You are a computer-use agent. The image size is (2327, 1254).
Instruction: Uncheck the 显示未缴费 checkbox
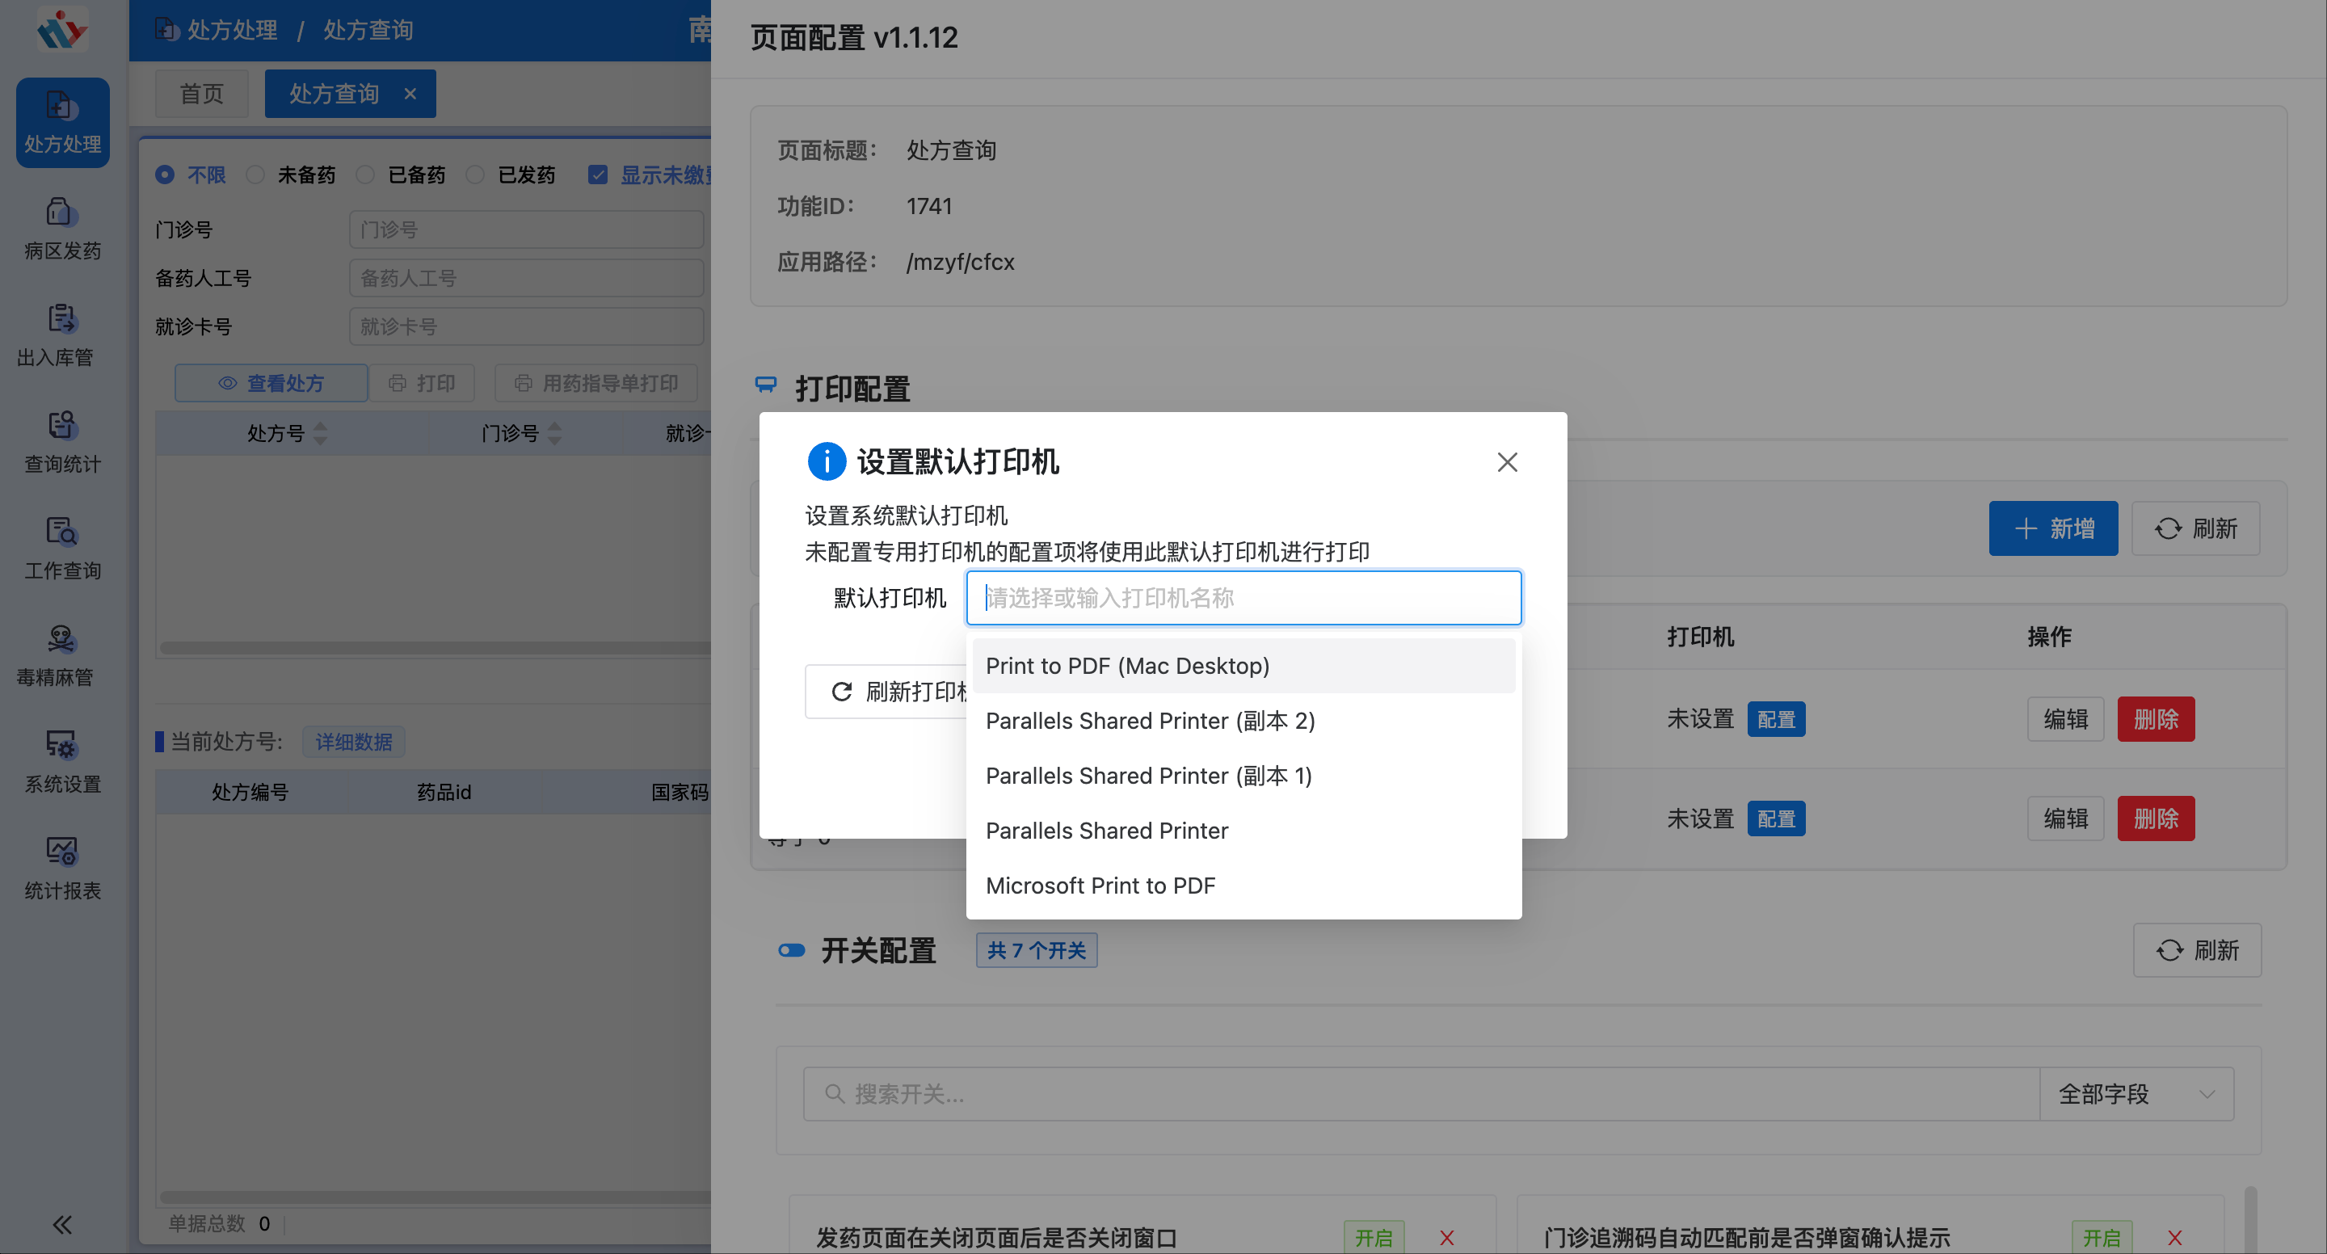(598, 174)
